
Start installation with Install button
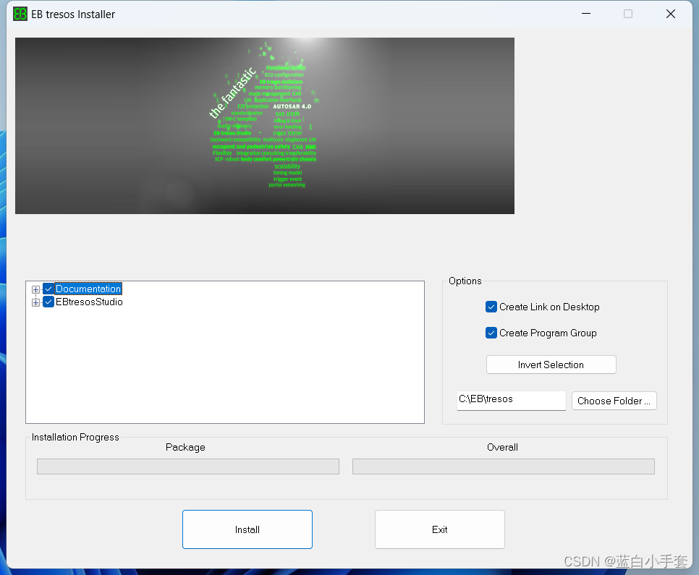coord(247,529)
